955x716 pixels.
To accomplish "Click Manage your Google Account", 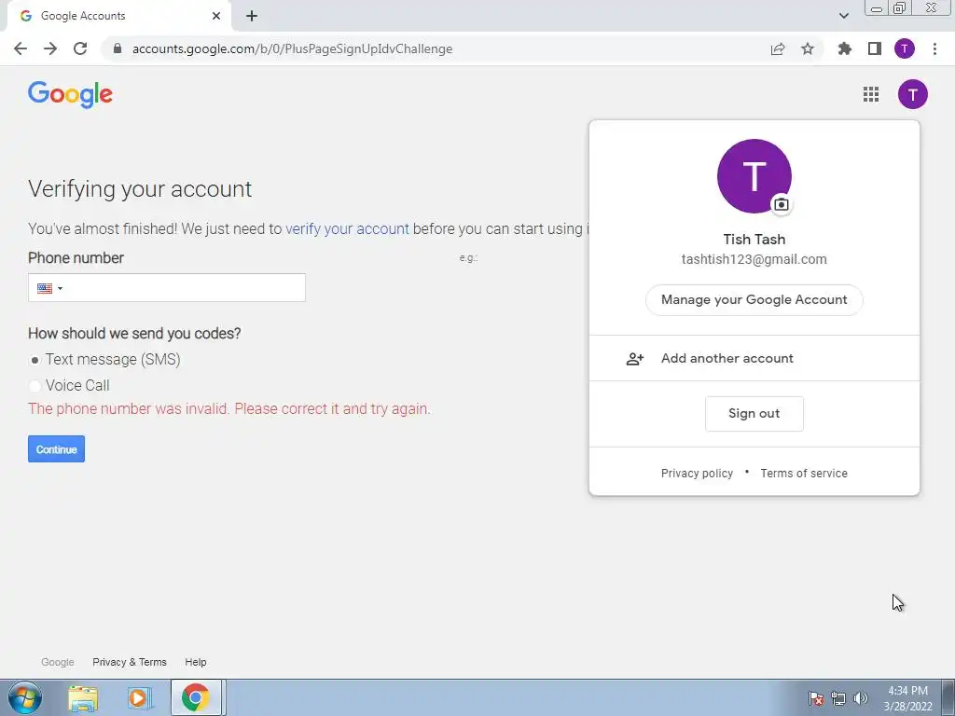I will click(x=754, y=299).
